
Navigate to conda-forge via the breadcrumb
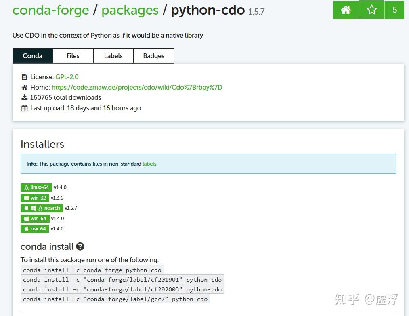coord(50,10)
